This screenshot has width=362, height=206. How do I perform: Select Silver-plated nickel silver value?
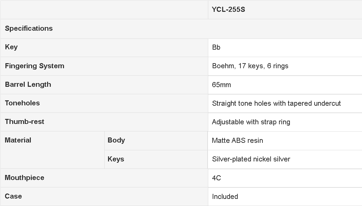[251, 159]
